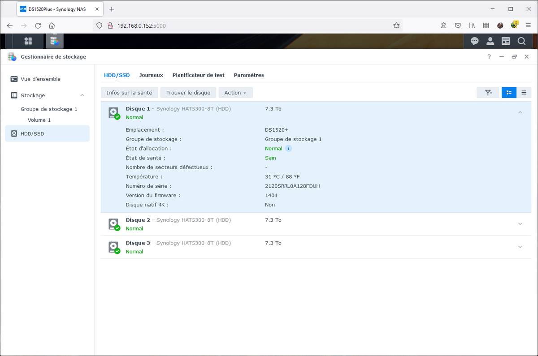Screen dimensions: 538x356
Task: Open the filter dropdown
Action: (x=488, y=93)
